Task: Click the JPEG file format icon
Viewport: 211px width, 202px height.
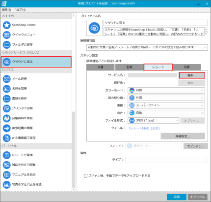Action: [132, 120]
